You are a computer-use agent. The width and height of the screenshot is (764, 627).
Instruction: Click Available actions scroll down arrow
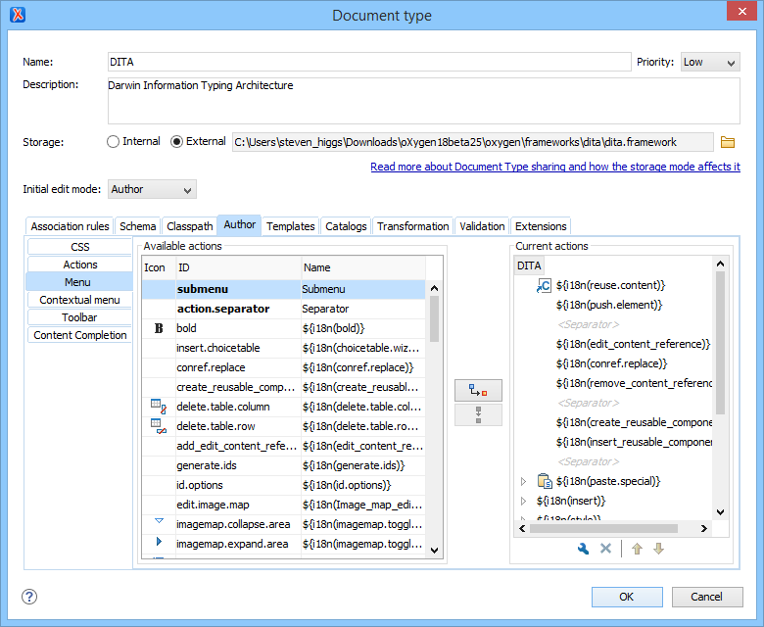pos(435,551)
